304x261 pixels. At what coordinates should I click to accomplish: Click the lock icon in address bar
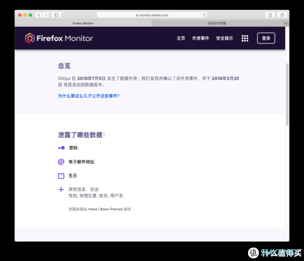[x=137, y=15]
